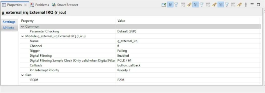The image size is (265, 93).
Task: Open the View Menu three-dots icon
Action: coord(246,5)
